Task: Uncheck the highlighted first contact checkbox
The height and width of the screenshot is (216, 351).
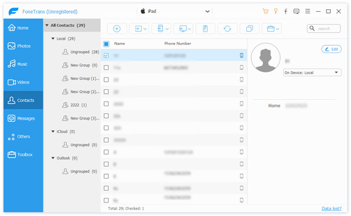Action: 106,55
